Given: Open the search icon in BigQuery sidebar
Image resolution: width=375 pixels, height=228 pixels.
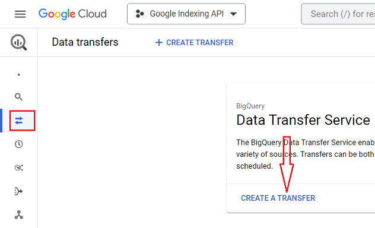Looking at the screenshot, I should pyautogui.click(x=18, y=97).
